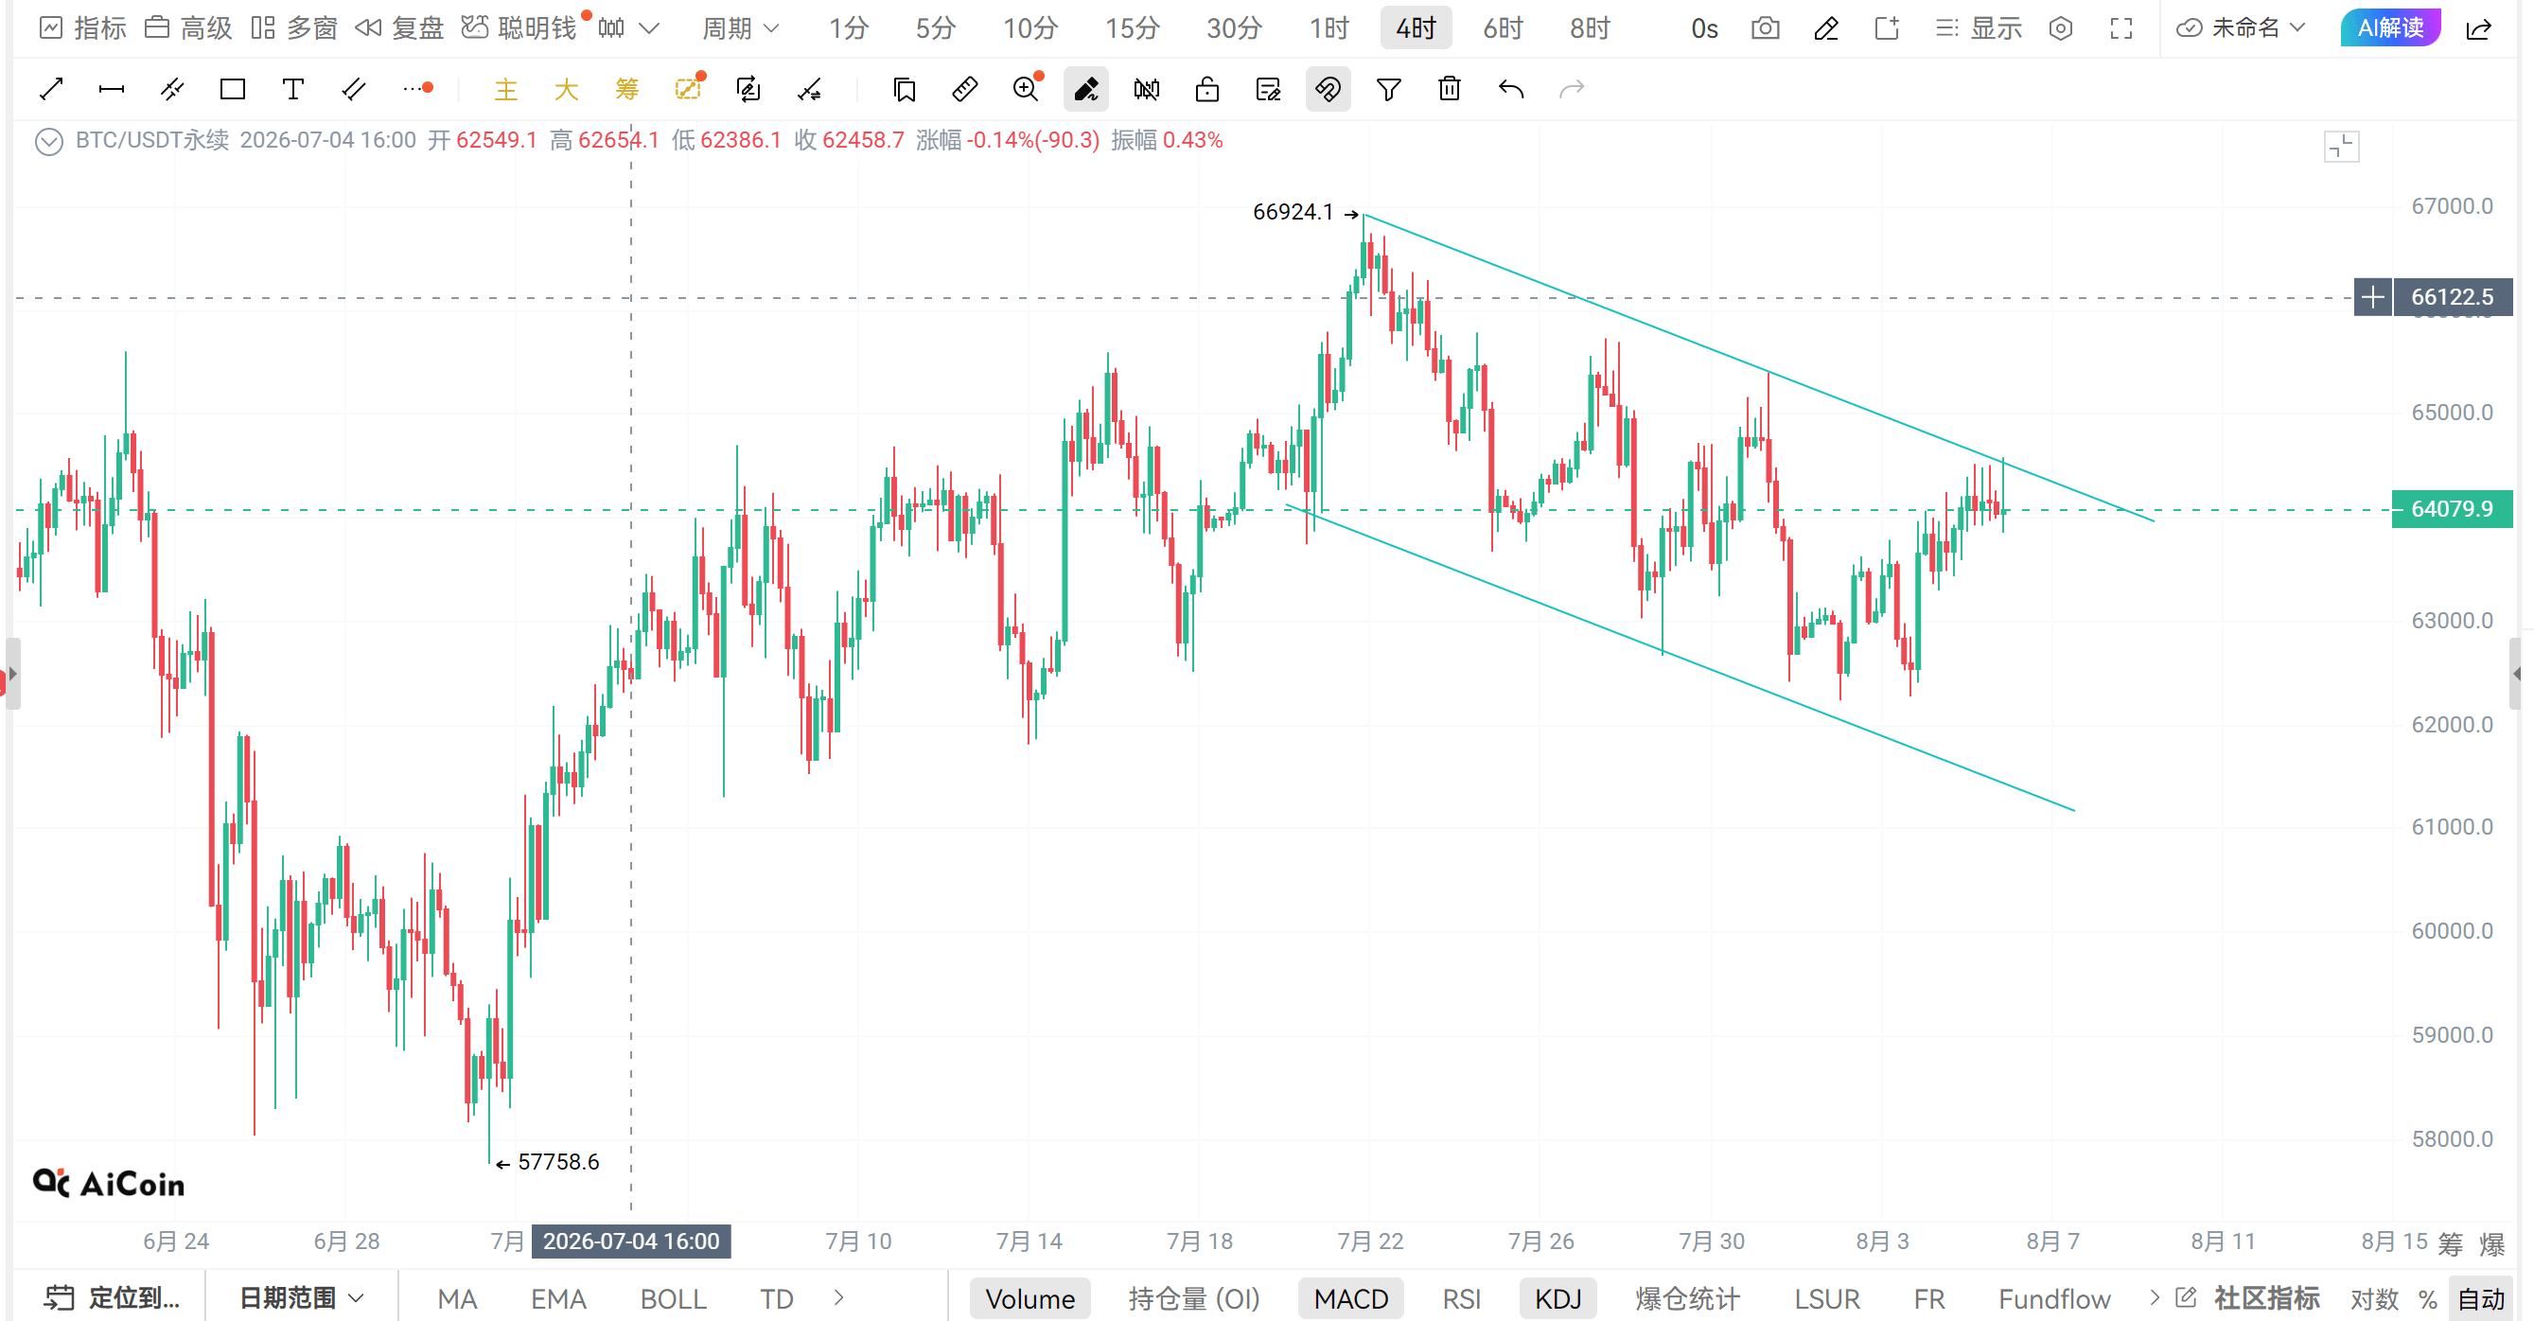Collapse the BTC/USDT info header arrow
Image resolution: width=2534 pixels, height=1321 pixels.
pos(49,141)
